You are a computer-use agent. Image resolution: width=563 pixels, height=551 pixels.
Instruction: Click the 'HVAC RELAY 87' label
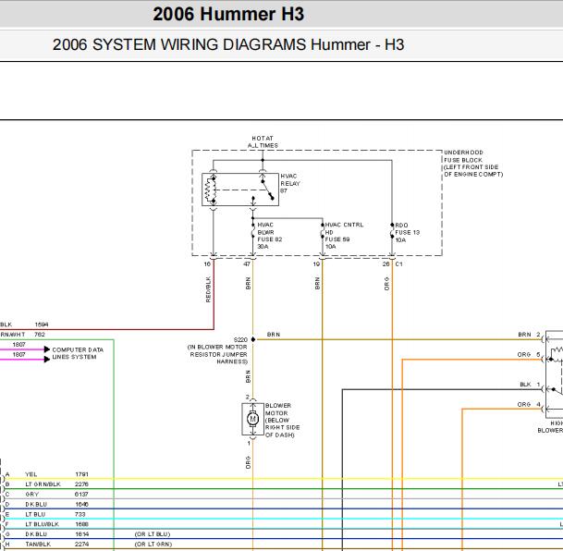[290, 183]
